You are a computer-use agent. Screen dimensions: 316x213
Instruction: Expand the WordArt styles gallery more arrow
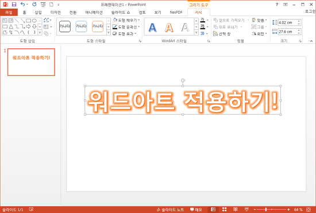tap(196, 32)
